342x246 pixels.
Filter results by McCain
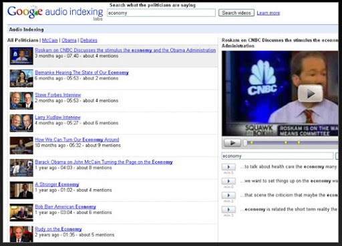click(49, 40)
